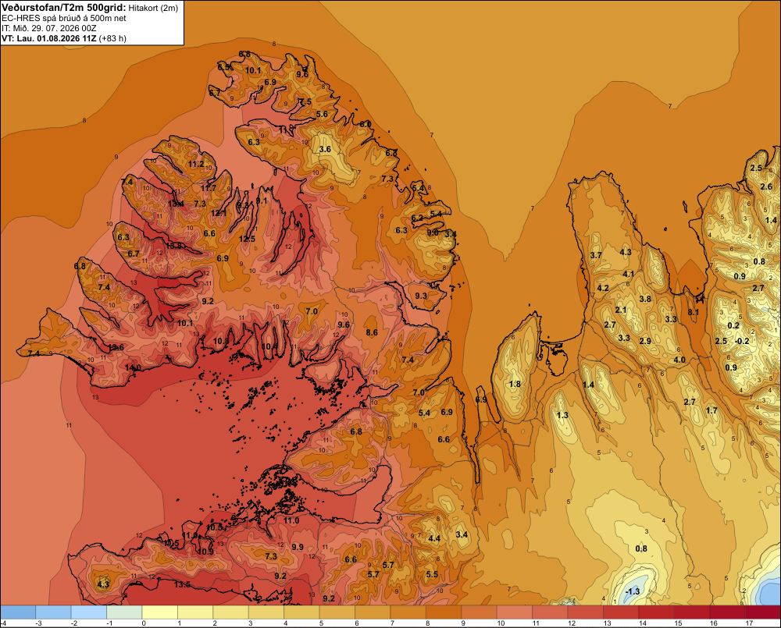Screen dimensions: 781x628
Task: Select the 10.9 temperature value
Action: pyautogui.click(x=205, y=552)
